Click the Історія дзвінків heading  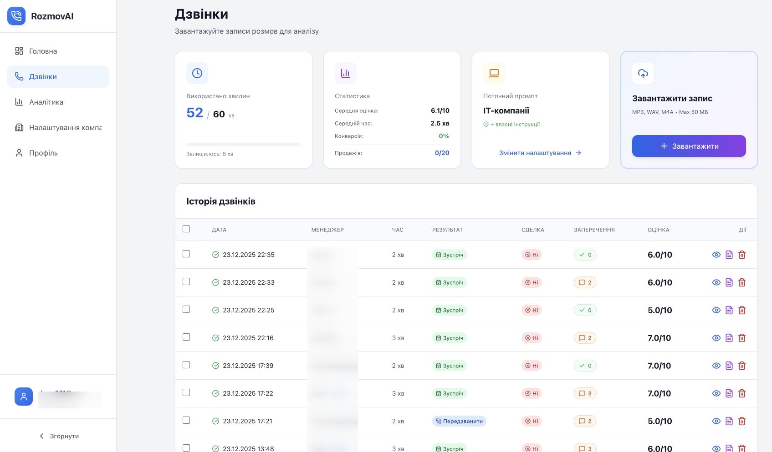point(221,201)
